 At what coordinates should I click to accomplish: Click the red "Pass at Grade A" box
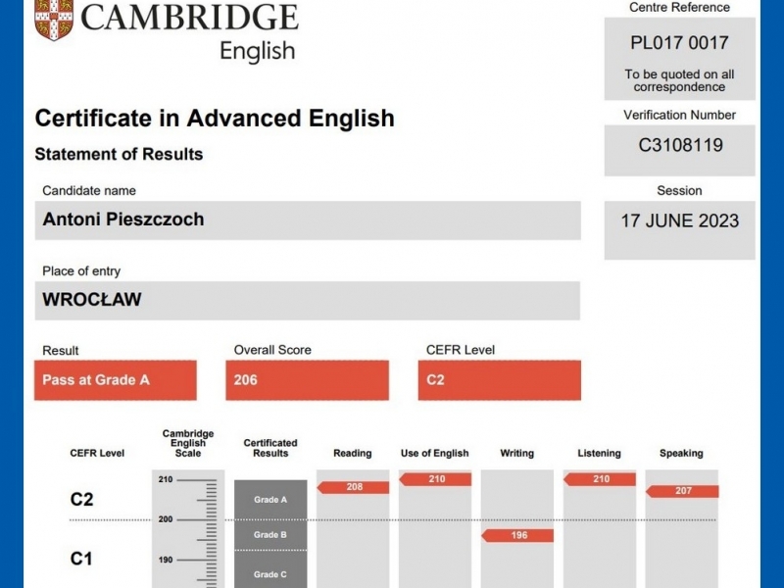point(116,380)
